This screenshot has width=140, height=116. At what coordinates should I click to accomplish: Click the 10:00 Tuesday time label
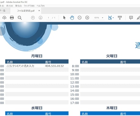point(75,74)
